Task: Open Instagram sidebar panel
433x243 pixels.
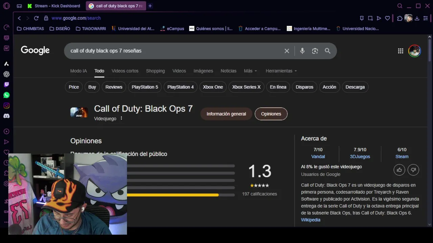Action: 6,106
